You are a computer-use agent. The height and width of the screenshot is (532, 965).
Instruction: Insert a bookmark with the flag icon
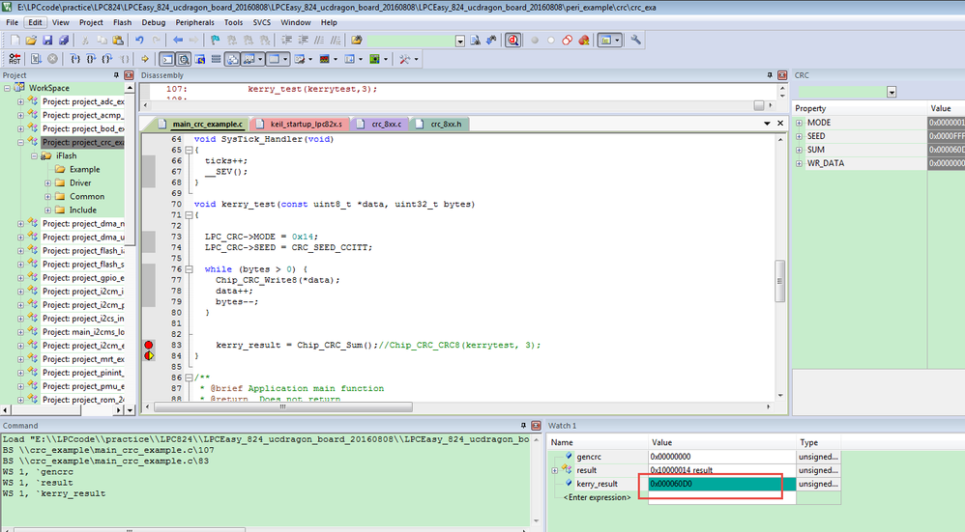coord(215,40)
